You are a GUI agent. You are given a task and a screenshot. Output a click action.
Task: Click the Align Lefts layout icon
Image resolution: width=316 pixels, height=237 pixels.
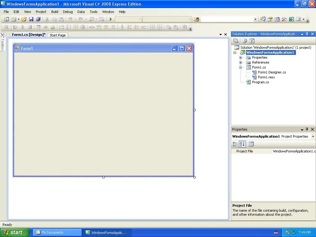[15, 27]
